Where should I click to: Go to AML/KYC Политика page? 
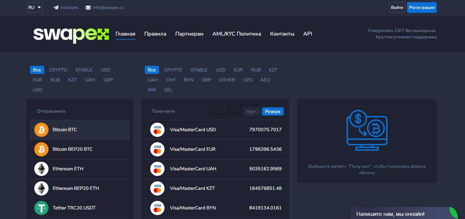point(237,34)
